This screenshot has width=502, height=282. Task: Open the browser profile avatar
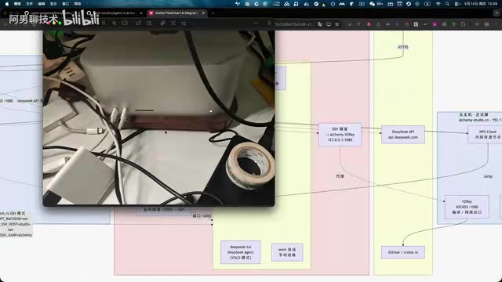click(x=486, y=24)
